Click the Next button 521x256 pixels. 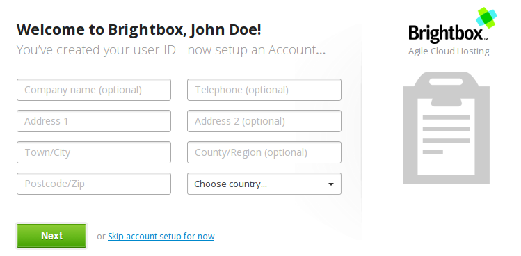(x=51, y=236)
